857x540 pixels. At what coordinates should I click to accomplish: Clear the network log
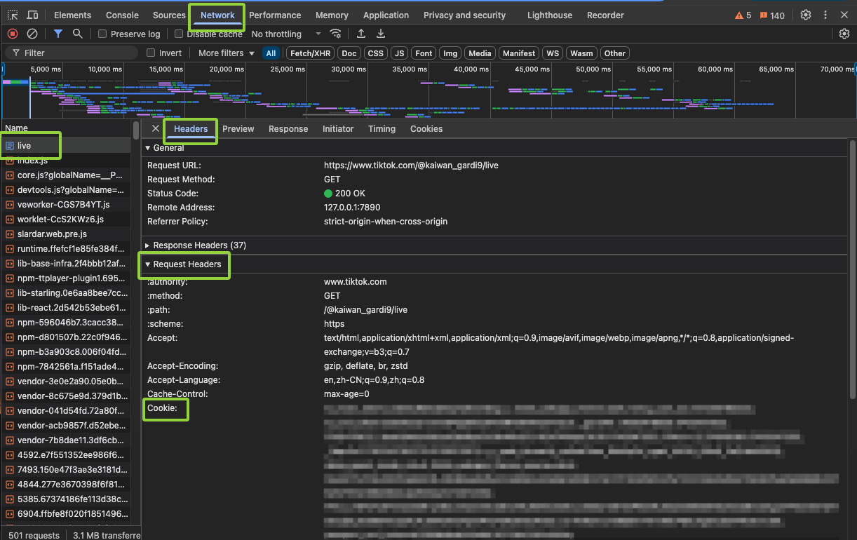[32, 34]
